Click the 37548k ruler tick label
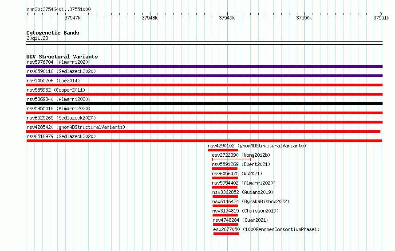Viewport: 395px width, 251px height. click(x=150, y=18)
